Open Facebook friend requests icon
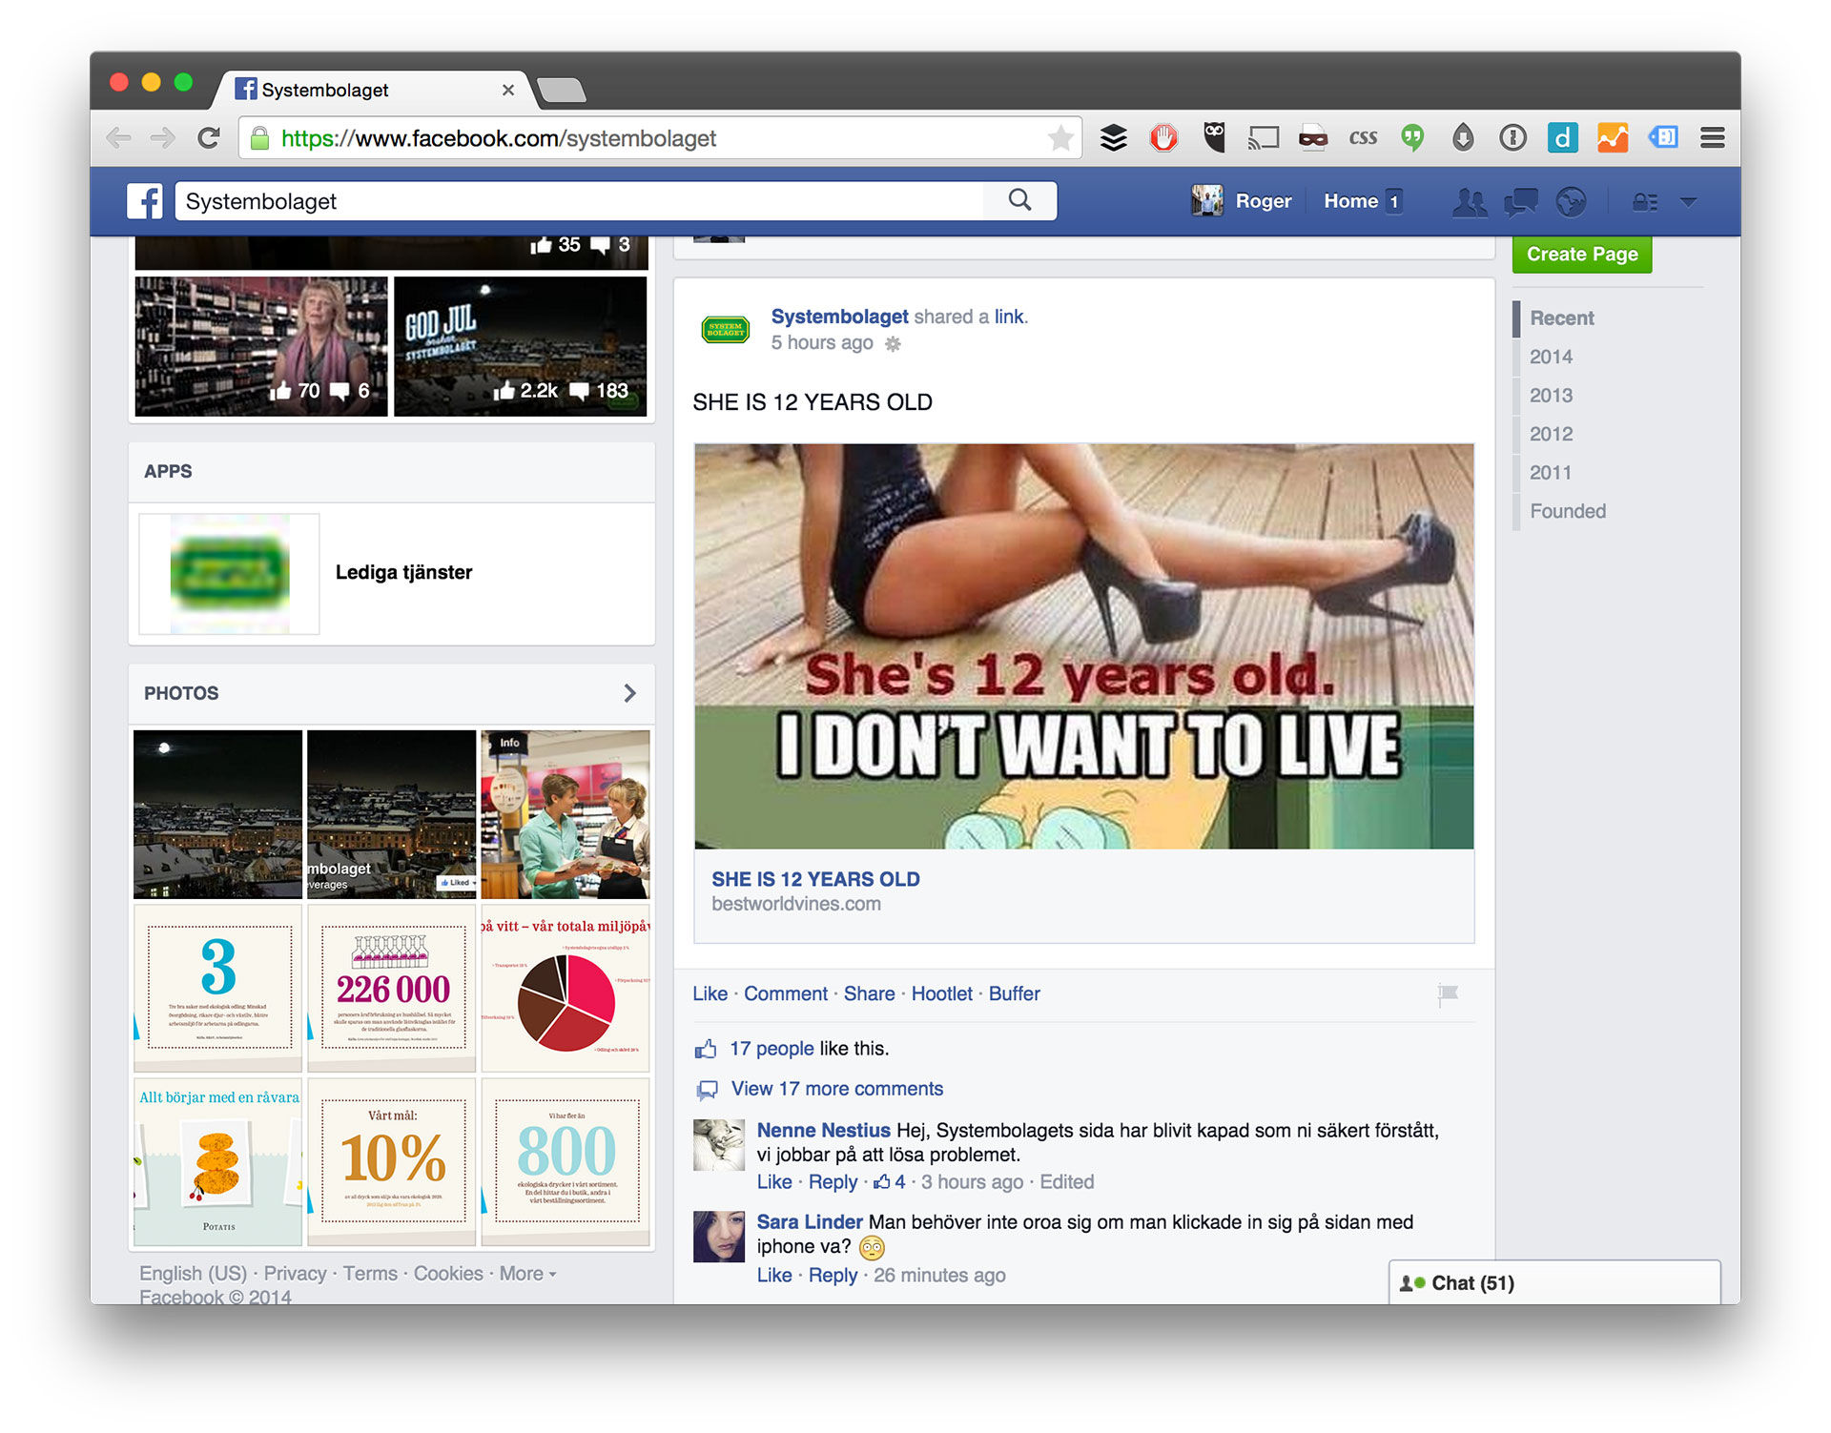This screenshot has width=1831, height=1433. (1470, 201)
